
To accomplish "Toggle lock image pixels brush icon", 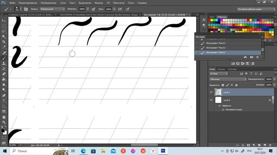I will click(228, 85).
